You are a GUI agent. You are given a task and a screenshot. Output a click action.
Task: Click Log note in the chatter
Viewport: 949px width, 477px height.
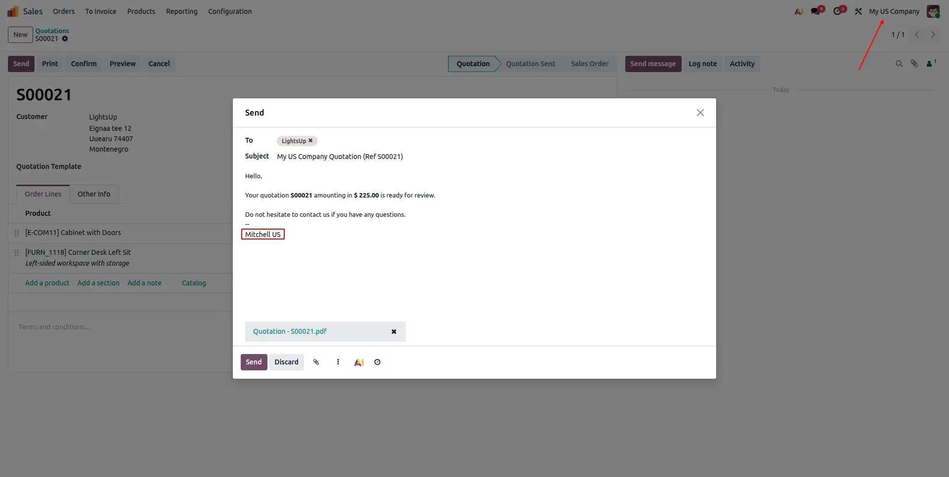tap(703, 64)
